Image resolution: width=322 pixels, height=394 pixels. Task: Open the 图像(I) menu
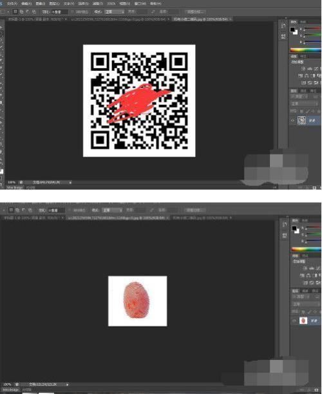click(x=41, y=3)
